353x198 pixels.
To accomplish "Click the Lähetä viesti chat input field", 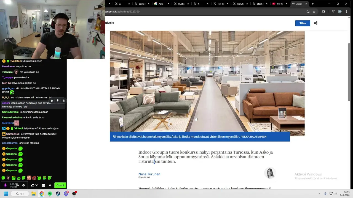I will click(14, 185).
